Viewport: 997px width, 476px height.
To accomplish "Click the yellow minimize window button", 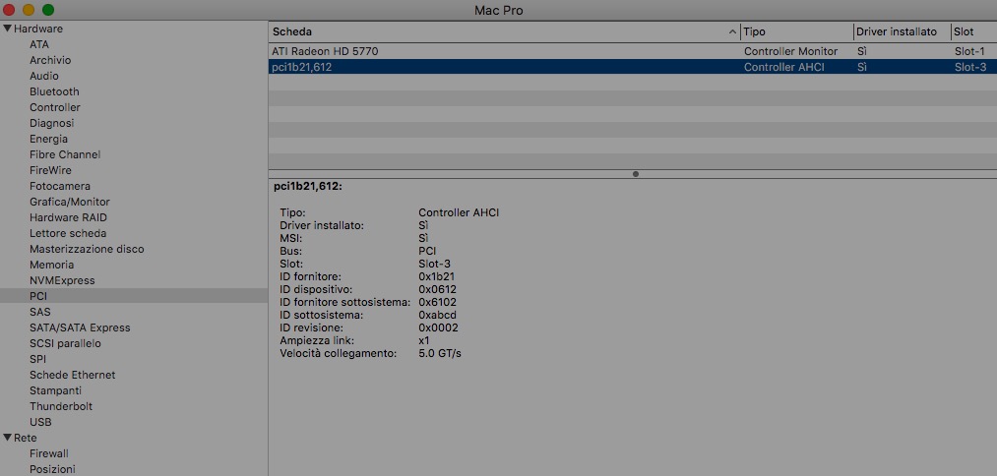I will (29, 10).
